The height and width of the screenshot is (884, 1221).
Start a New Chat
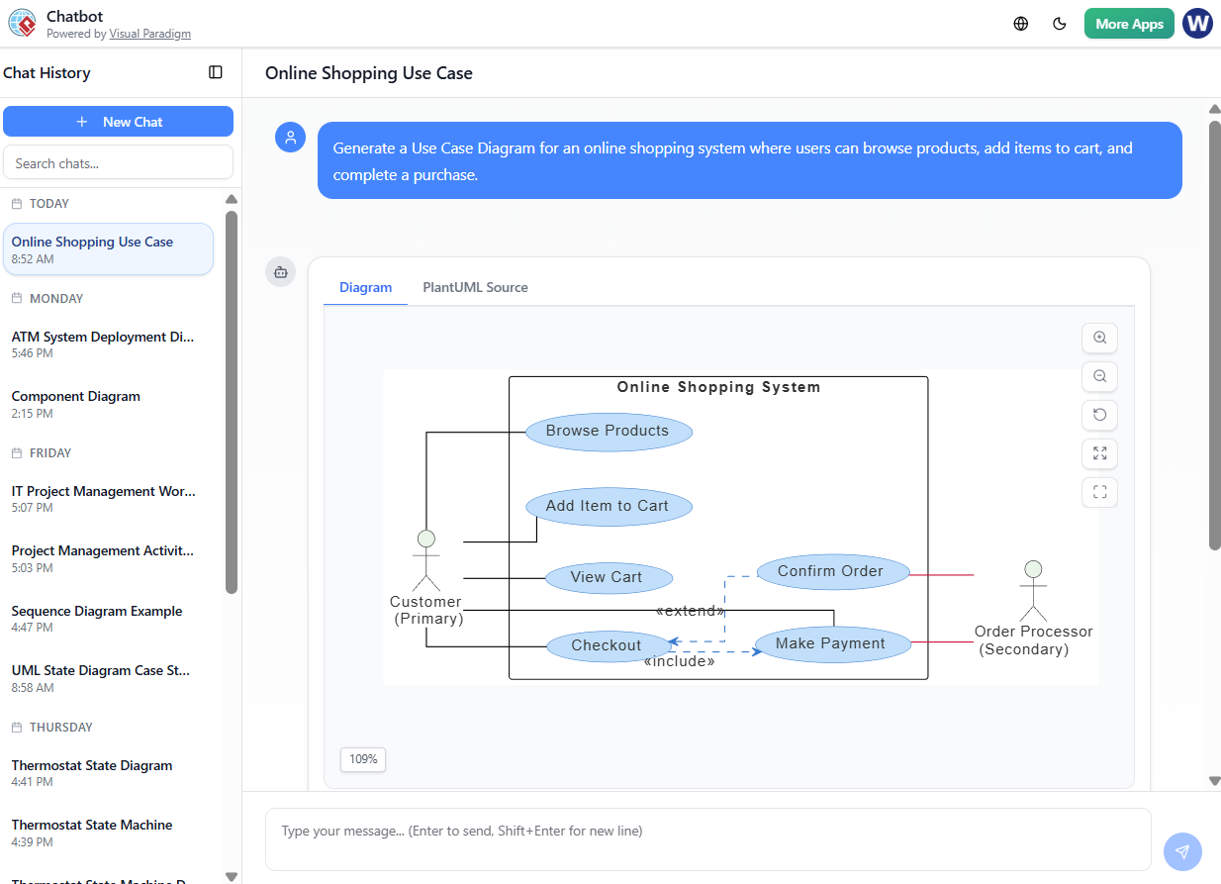coord(118,121)
